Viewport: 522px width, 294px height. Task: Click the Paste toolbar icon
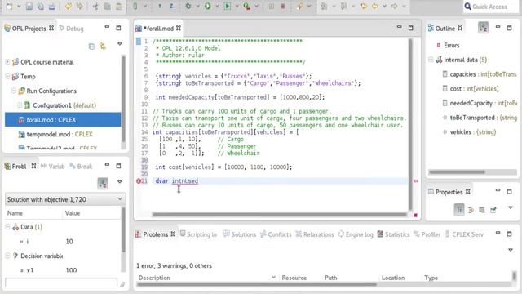point(119,6)
